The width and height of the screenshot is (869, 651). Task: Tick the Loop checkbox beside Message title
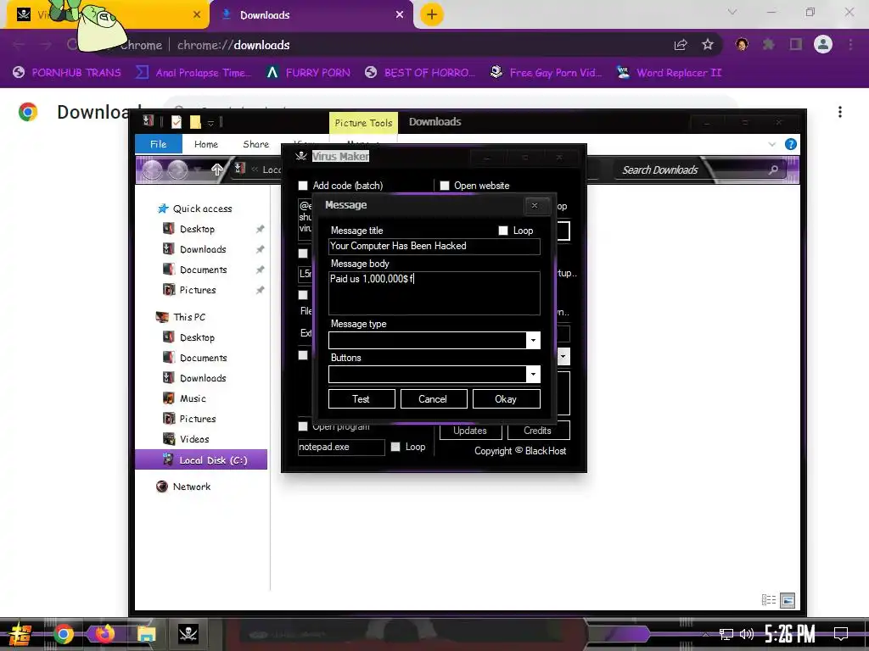(x=503, y=231)
